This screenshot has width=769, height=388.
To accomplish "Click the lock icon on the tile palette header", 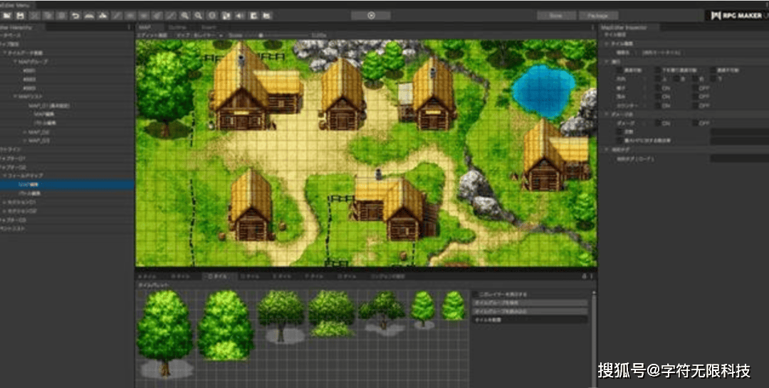I will click(584, 276).
